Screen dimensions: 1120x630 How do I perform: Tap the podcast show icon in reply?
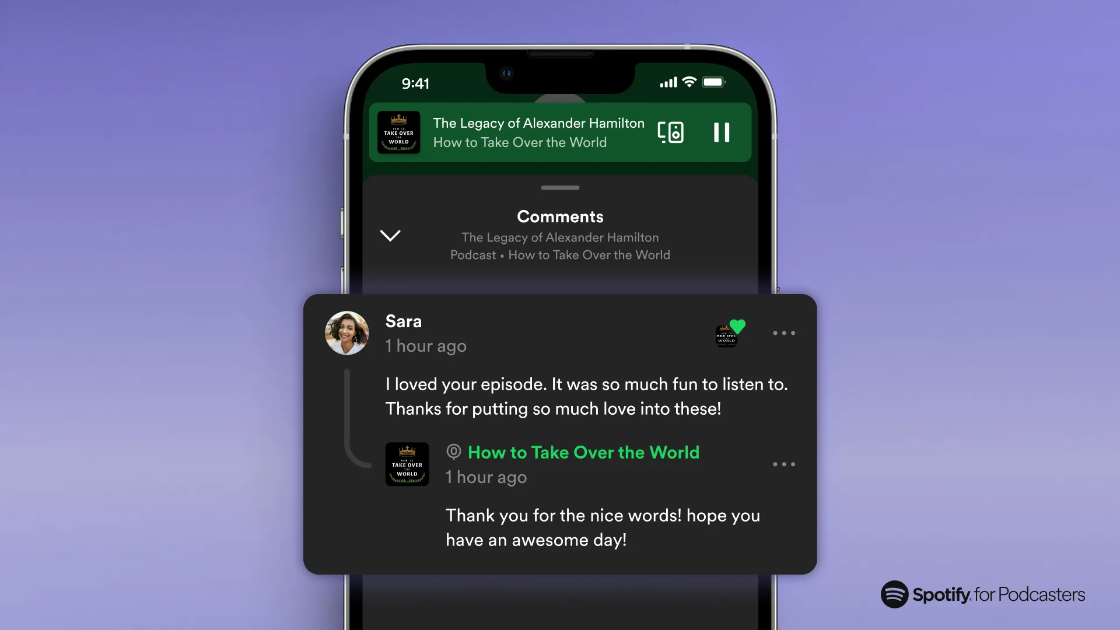[406, 463]
